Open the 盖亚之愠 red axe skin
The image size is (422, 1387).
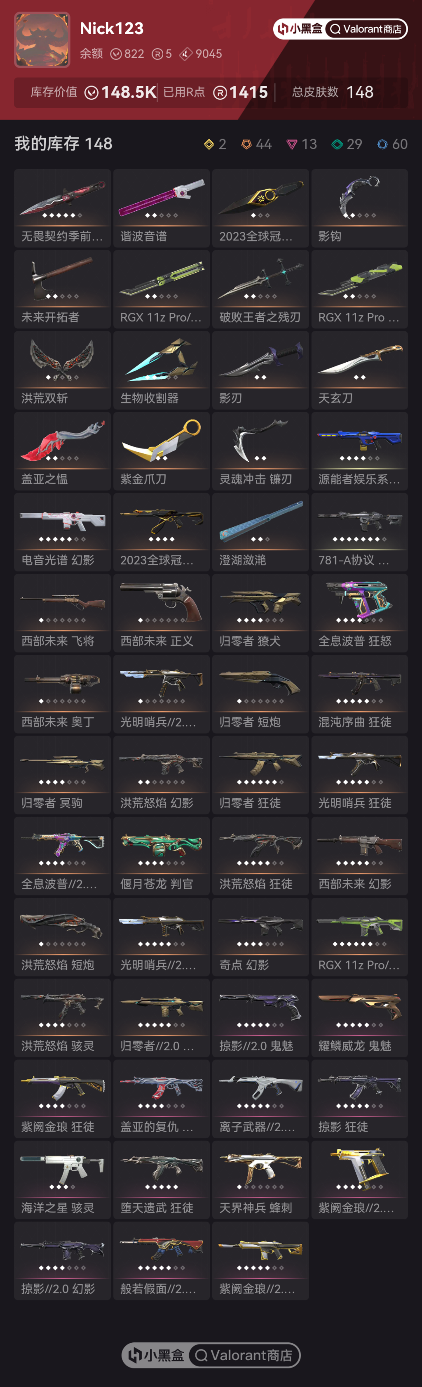click(x=62, y=451)
